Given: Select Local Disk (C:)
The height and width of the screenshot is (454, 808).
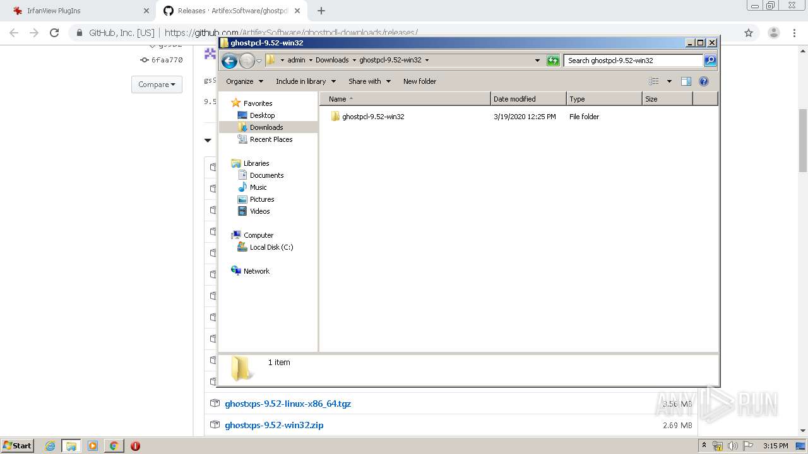Looking at the screenshot, I should (x=271, y=247).
